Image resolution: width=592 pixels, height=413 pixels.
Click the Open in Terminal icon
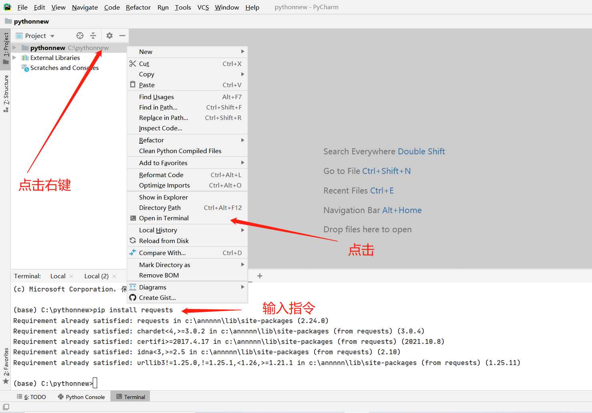click(133, 218)
